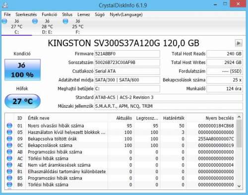Screen dimensions: 248x195
Task: Open the Funkció menu
Action: (x=49, y=14)
